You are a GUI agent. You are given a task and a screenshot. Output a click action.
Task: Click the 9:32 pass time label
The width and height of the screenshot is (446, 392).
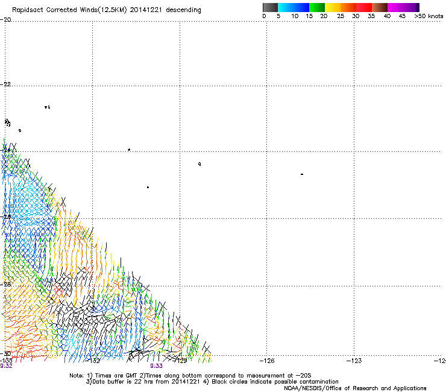[6, 366]
